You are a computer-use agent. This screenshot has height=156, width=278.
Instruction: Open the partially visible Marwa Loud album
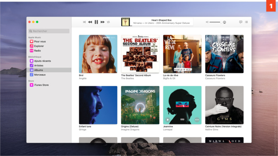pyautogui.click(x=224, y=140)
